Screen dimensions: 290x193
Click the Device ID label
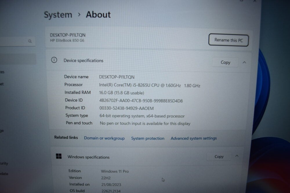coord(74,100)
